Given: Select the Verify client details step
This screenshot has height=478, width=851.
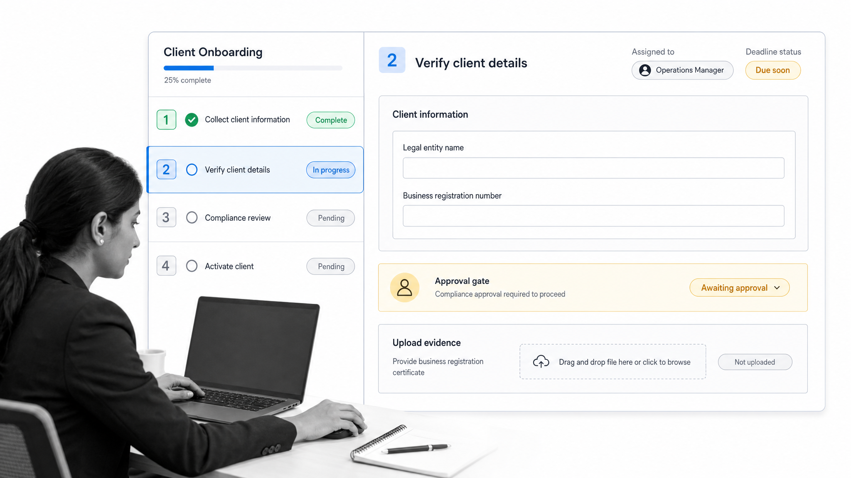Looking at the screenshot, I should pyautogui.click(x=256, y=170).
